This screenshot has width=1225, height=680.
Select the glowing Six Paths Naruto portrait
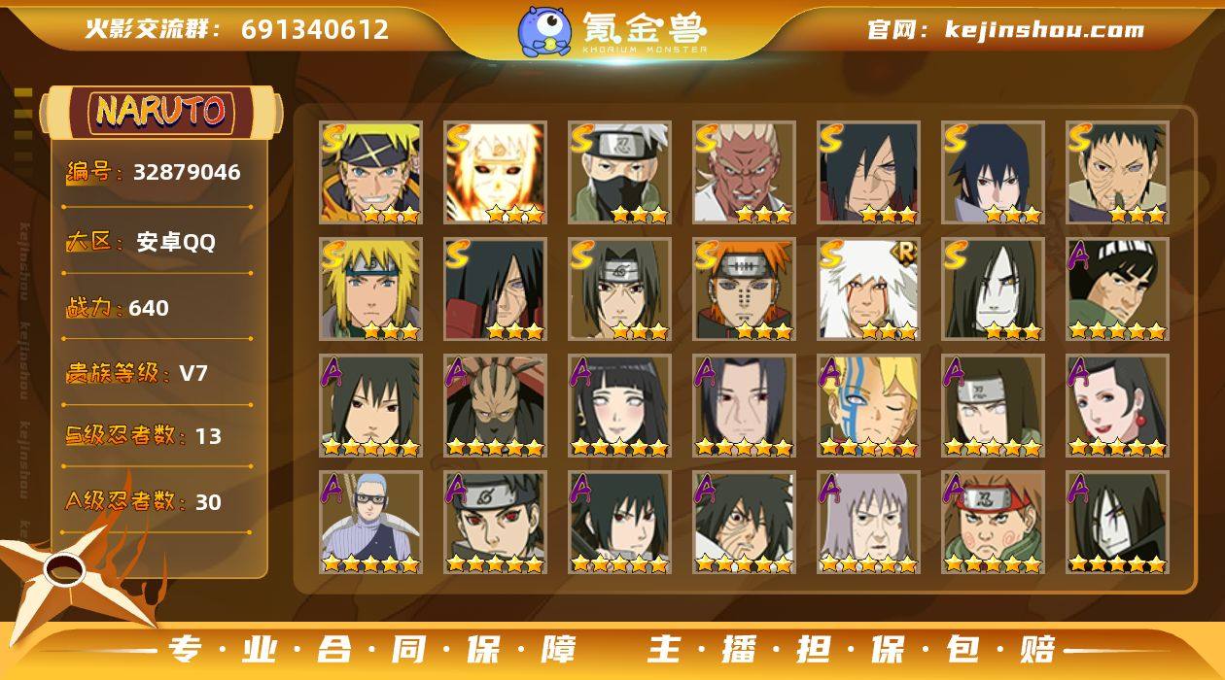click(x=496, y=173)
